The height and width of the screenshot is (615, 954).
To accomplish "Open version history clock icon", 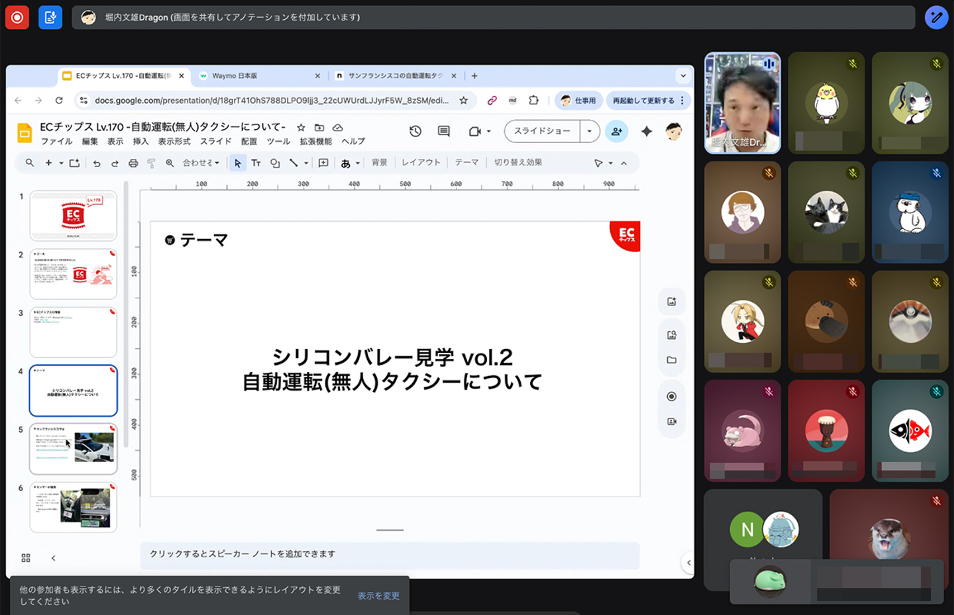I will pos(415,131).
